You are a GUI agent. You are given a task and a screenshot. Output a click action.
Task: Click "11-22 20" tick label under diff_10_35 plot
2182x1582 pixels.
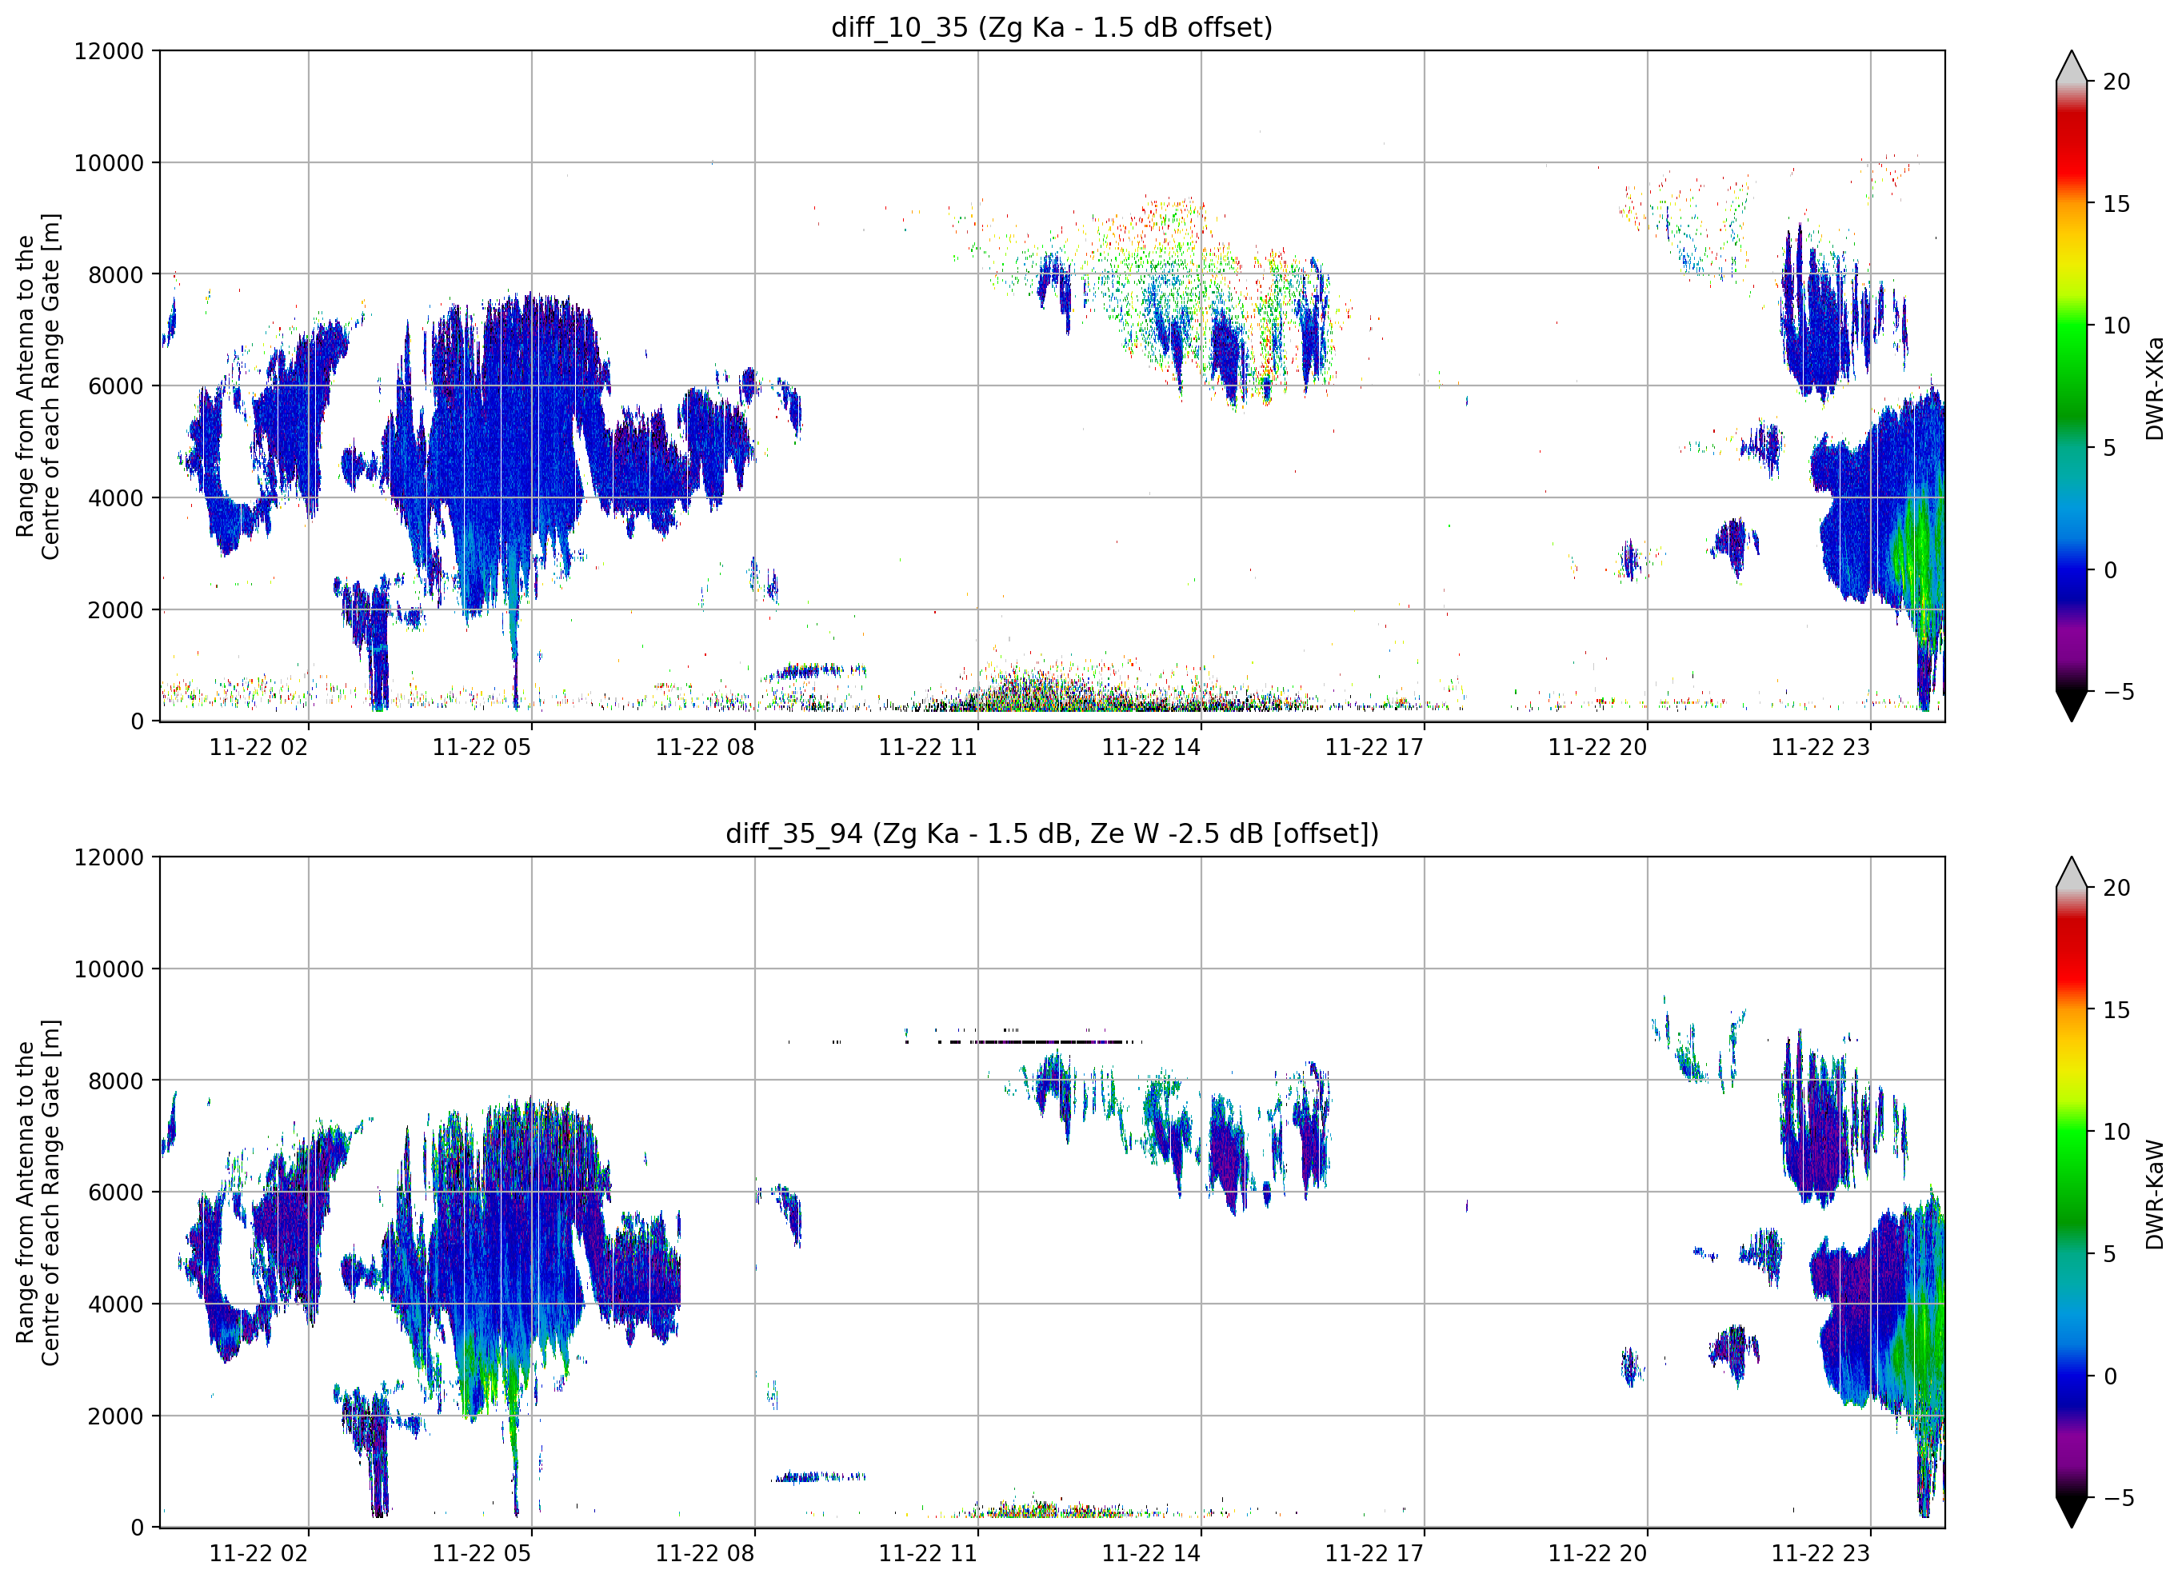coord(1597,748)
